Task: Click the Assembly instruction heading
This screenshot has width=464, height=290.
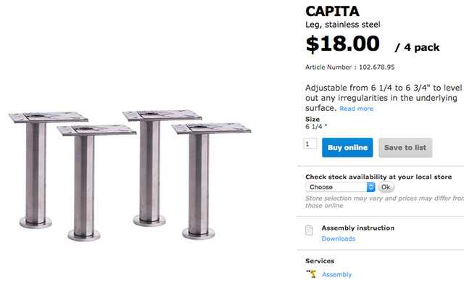Action: coord(358,228)
